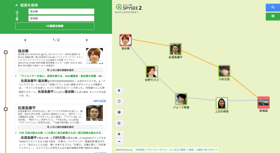Select the 安野モヨコ node in the graph
The image size is (280, 153).
click(x=151, y=72)
